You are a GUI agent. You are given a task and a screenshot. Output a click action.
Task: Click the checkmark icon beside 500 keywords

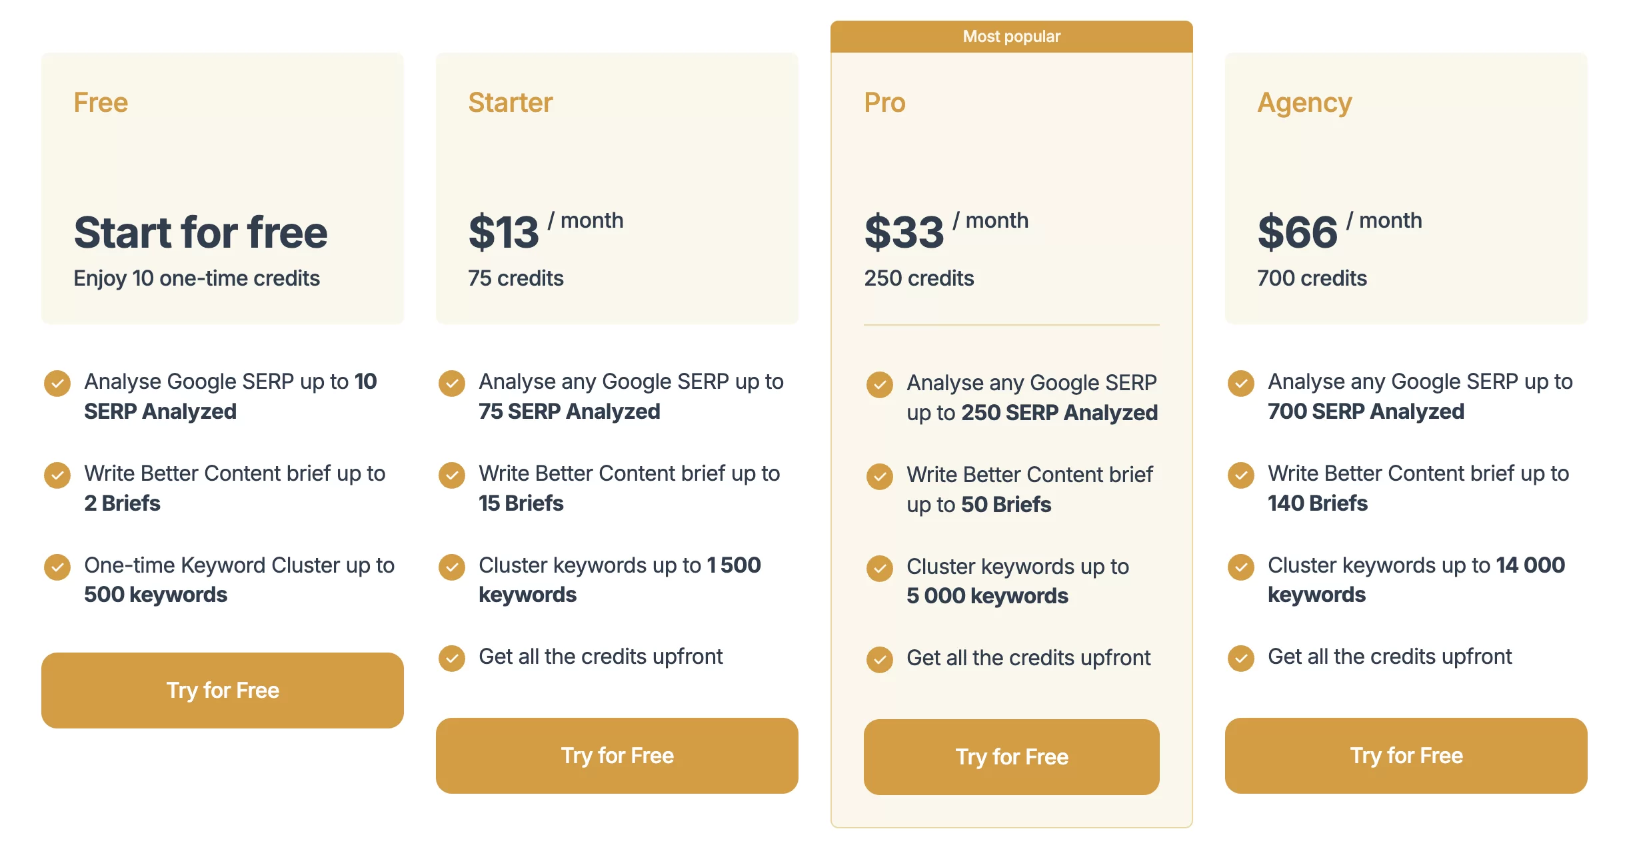pyautogui.click(x=57, y=567)
